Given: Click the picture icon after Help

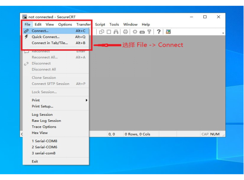Looking at the screenshot, I should tap(168, 32).
